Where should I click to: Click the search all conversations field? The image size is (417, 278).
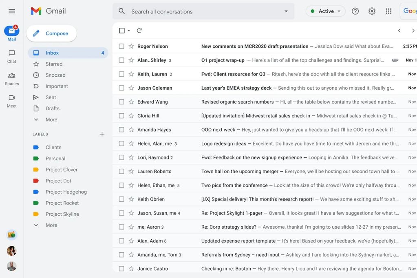(x=183, y=11)
